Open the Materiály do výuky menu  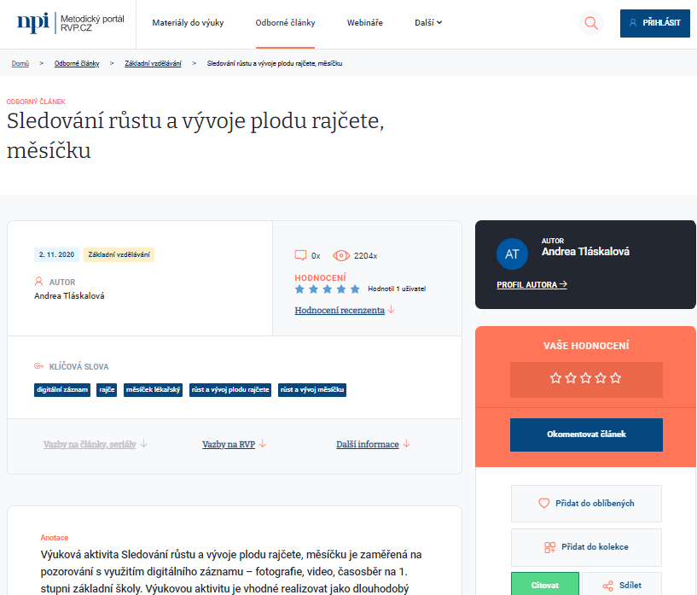pos(188,23)
